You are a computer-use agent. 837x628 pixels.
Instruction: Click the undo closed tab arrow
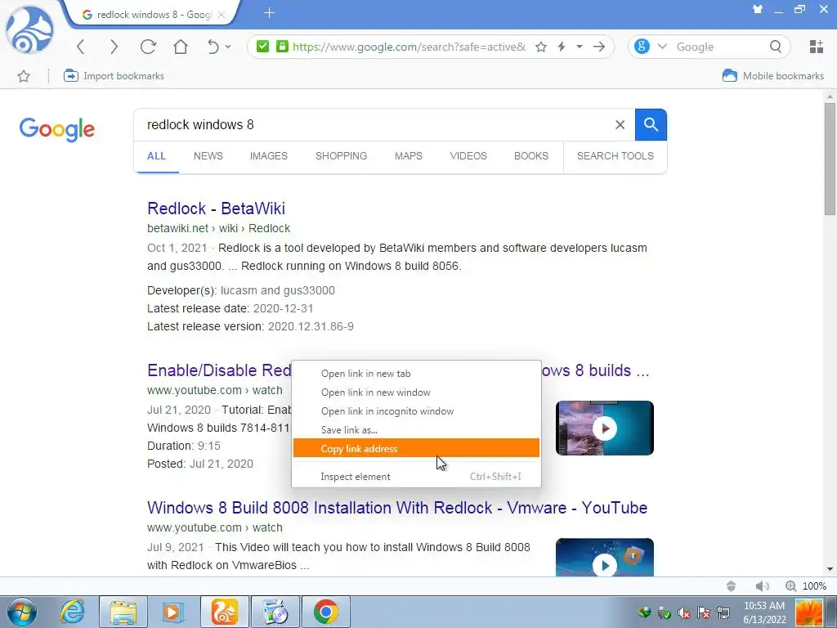(x=213, y=47)
